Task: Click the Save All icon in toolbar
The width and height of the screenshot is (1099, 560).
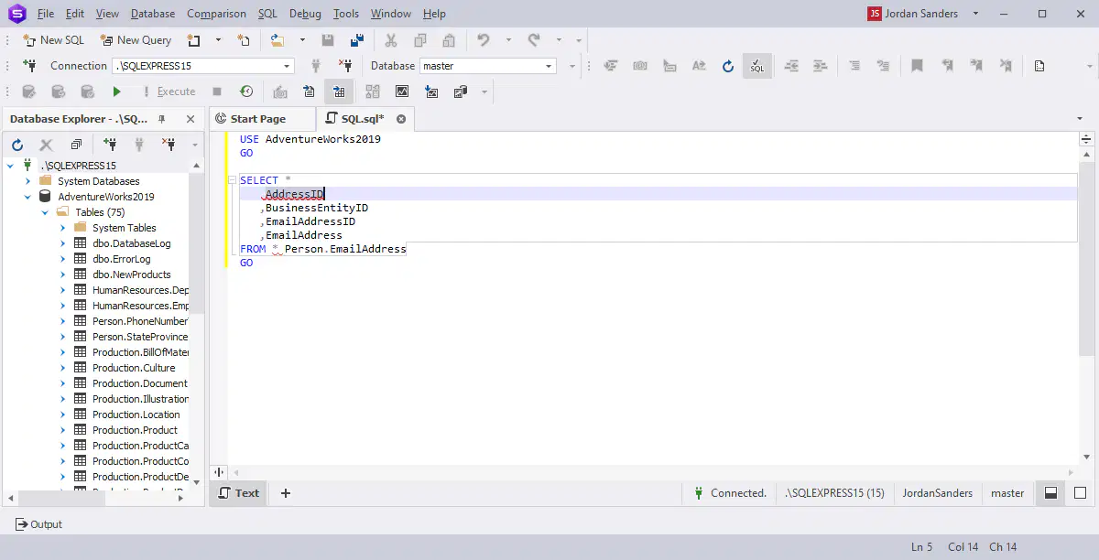Action: 357,40
